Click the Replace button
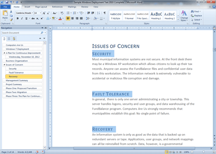 pyautogui.click(x=196, y=16)
